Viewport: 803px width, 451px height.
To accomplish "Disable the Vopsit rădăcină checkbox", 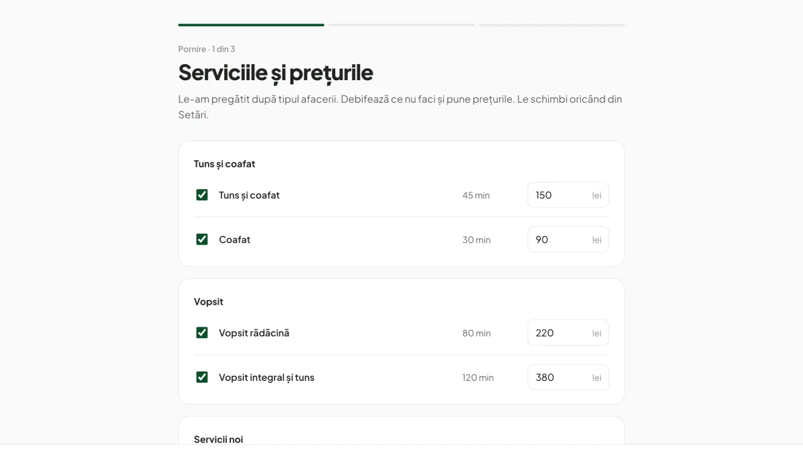I will pos(201,333).
